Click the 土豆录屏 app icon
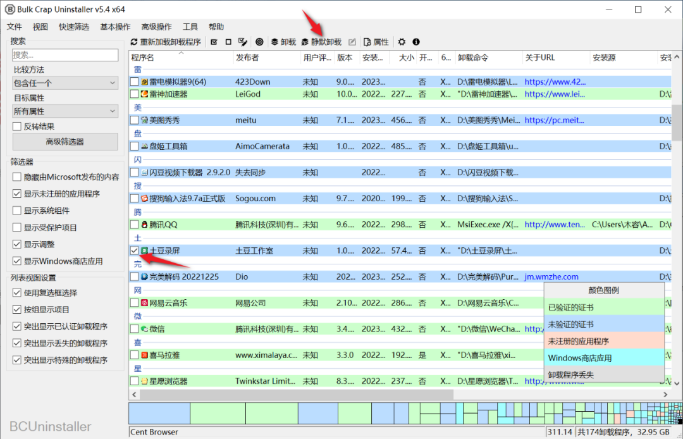The width and height of the screenshot is (683, 439). click(x=145, y=251)
